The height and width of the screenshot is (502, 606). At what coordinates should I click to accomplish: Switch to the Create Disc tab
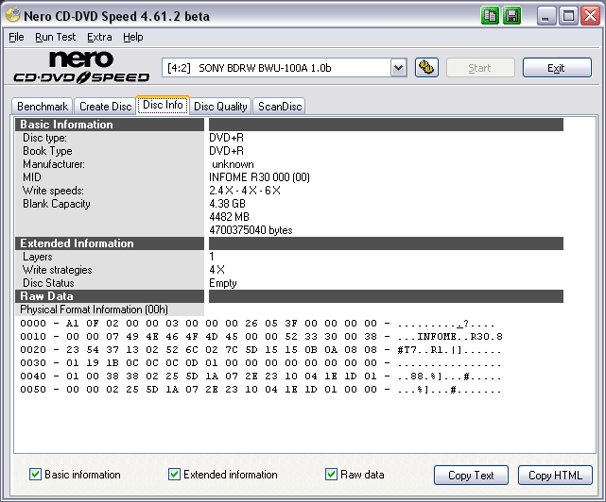click(x=106, y=107)
